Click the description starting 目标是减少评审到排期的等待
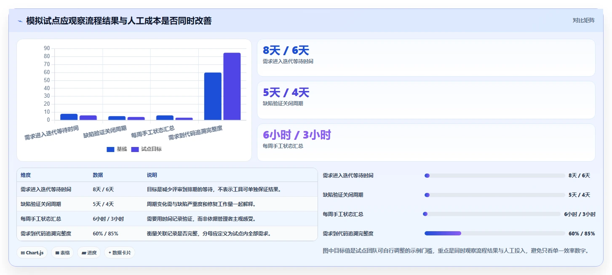The height and width of the screenshot is (275, 612). point(214,190)
